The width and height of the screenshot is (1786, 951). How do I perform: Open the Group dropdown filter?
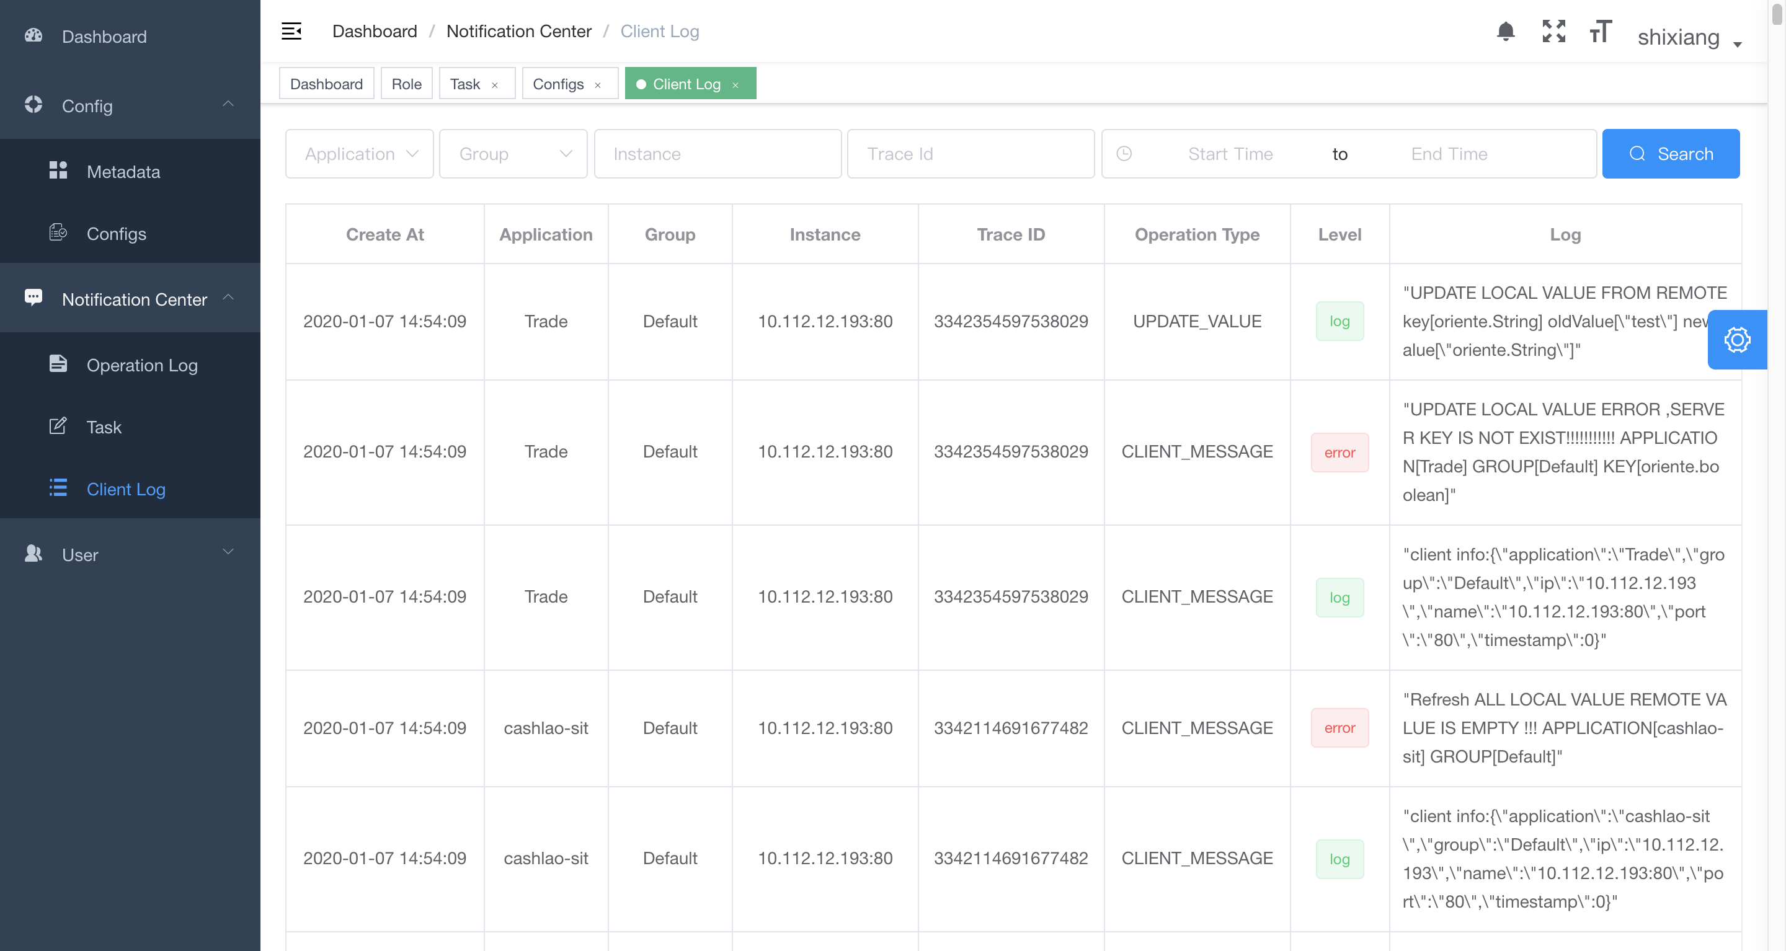click(513, 154)
